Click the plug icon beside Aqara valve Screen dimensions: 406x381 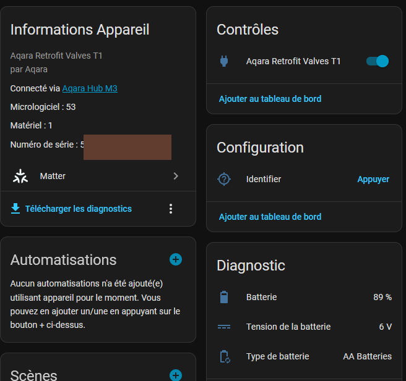(224, 61)
